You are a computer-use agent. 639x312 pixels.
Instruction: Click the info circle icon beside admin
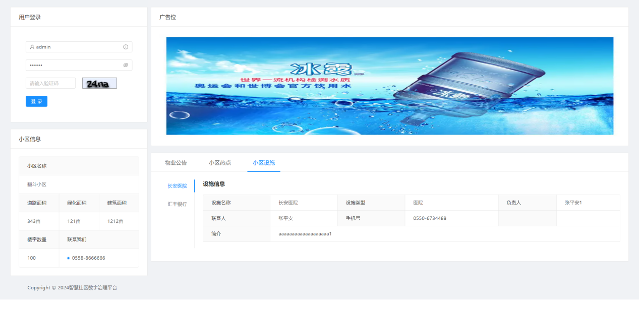(126, 47)
